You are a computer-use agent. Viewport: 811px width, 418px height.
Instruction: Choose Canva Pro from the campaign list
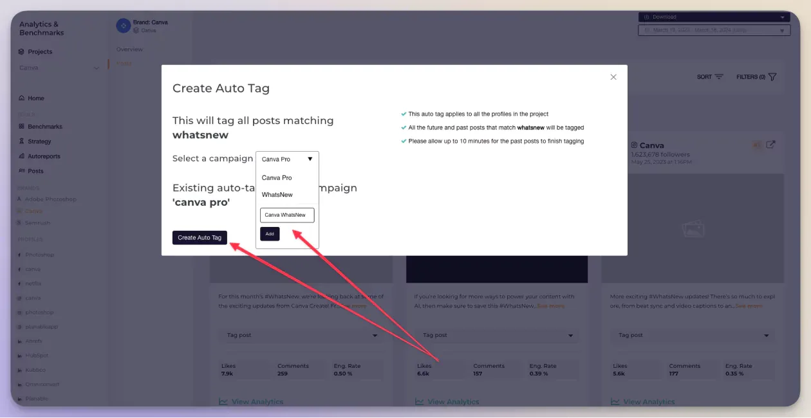[x=277, y=177]
